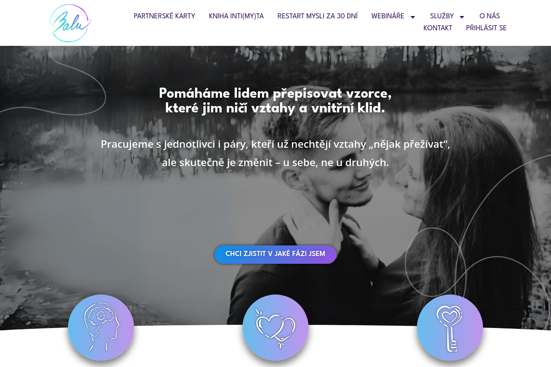The width and height of the screenshot is (551, 367).
Task: Navigate to the O nás page
Action: [x=489, y=16]
